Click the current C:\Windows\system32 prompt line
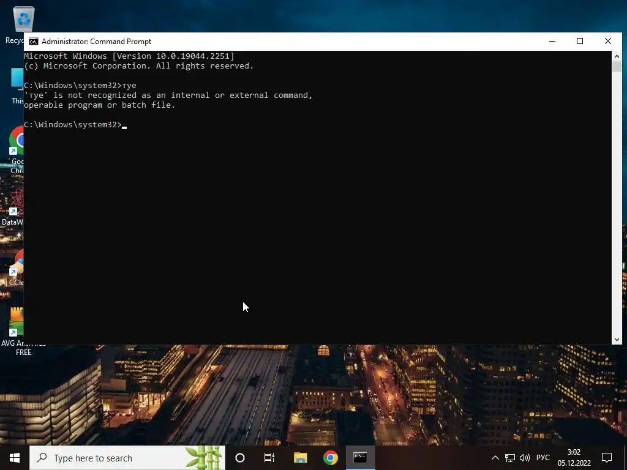Screen dimensions: 627x470 75,125
